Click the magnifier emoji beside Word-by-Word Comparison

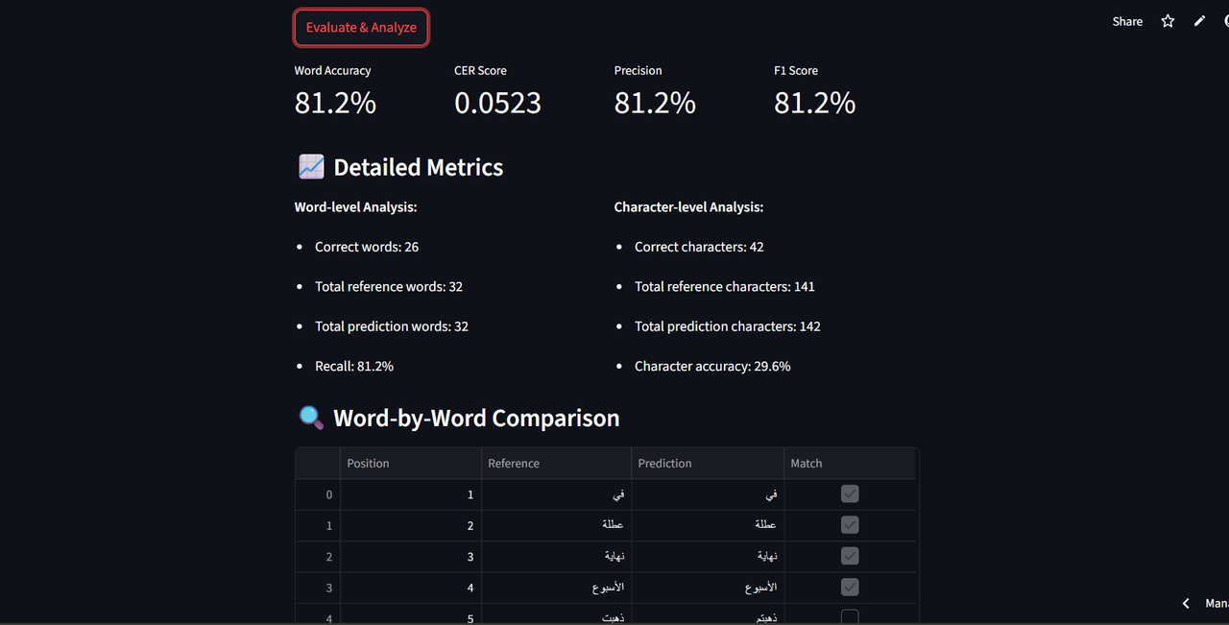(311, 418)
